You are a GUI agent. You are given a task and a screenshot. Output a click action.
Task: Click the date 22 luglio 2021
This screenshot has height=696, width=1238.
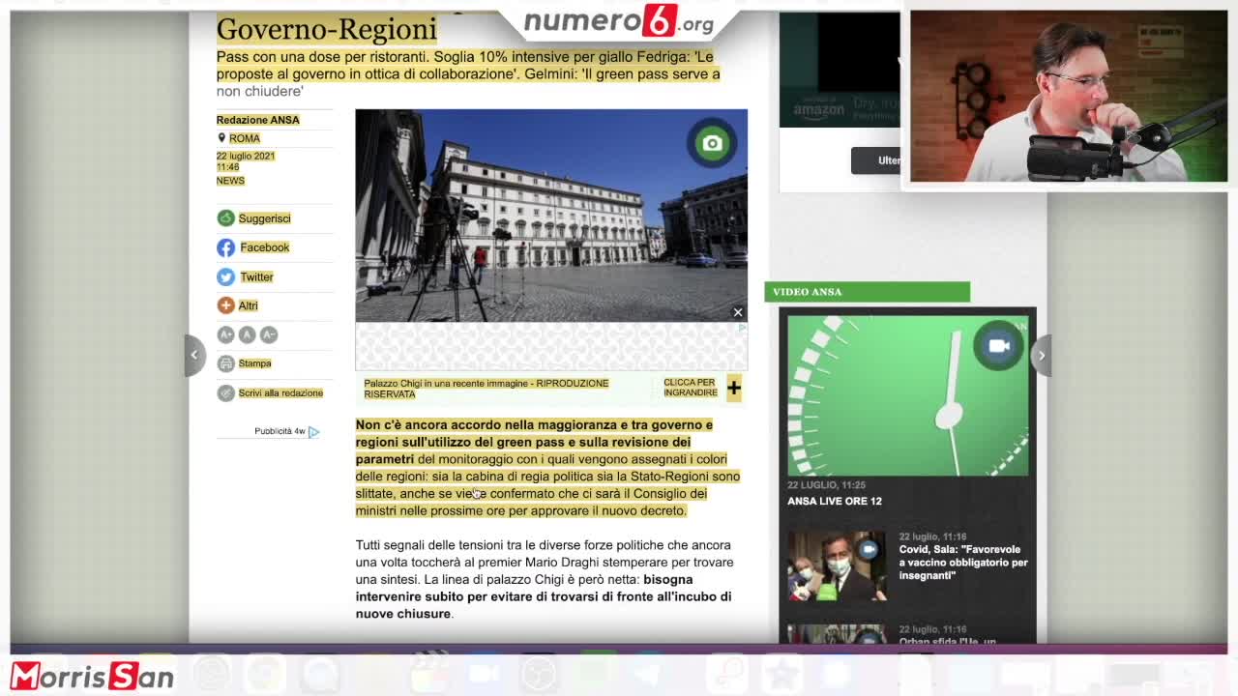(246, 157)
